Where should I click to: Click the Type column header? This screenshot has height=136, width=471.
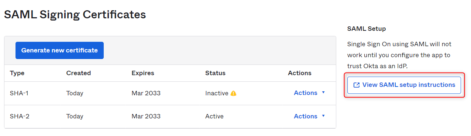pyautogui.click(x=17, y=73)
